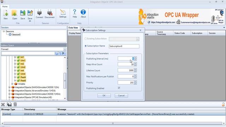Toggle the Publishing Enabled checkbox

[x=119, y=88]
